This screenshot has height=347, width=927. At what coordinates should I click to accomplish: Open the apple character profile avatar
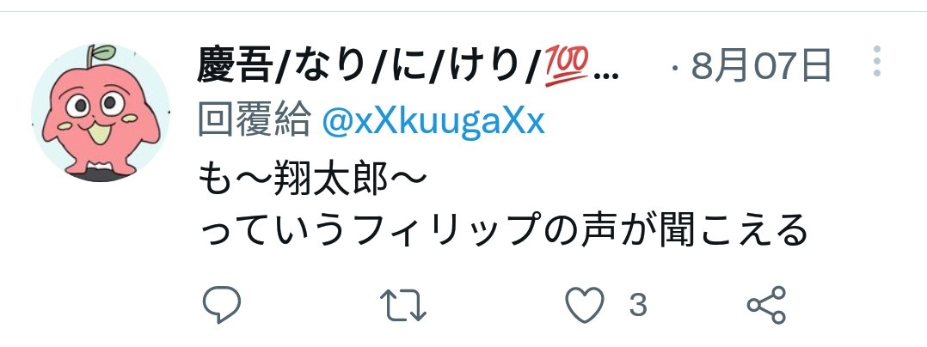(101, 113)
